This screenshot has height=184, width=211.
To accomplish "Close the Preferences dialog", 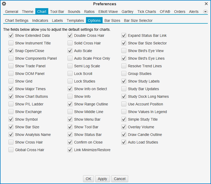I will click(x=206, y=4).
